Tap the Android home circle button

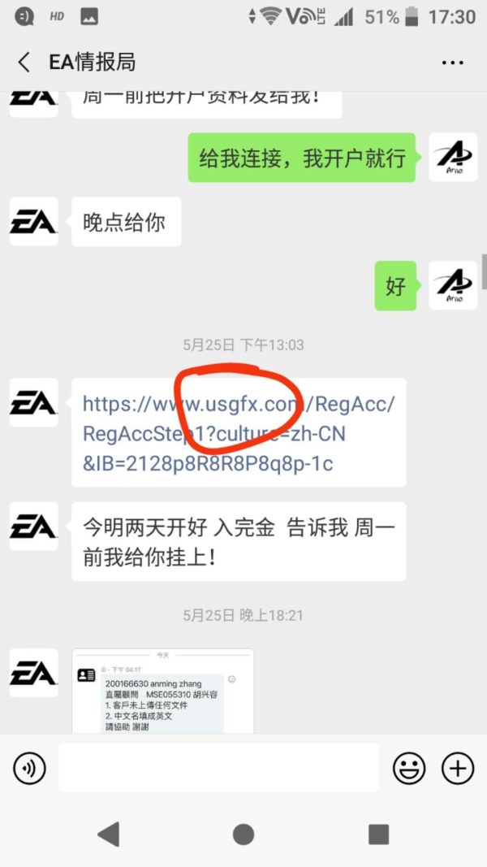[x=243, y=834]
